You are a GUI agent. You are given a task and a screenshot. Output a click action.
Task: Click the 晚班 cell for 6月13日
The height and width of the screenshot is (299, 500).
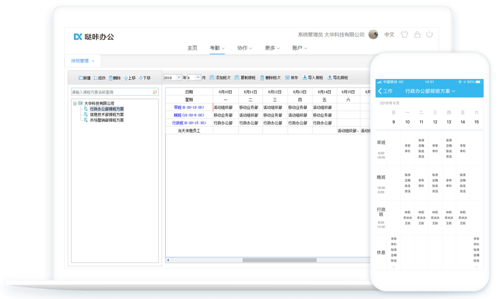pyautogui.click(x=300, y=115)
